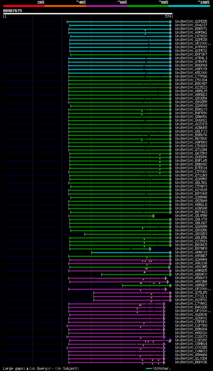This screenshot has width=213, height=371.
Task: Choose the UniRef100_Q711N4 label
Action: pos(191,150)
